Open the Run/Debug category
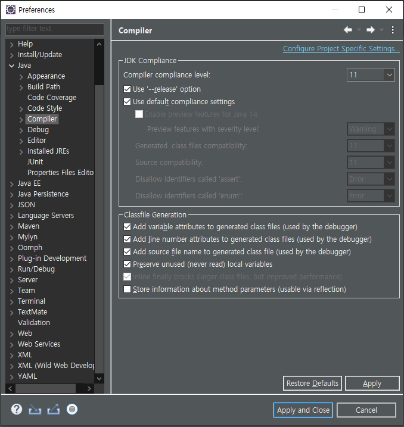Screen dimensions: 404x427 [36, 269]
